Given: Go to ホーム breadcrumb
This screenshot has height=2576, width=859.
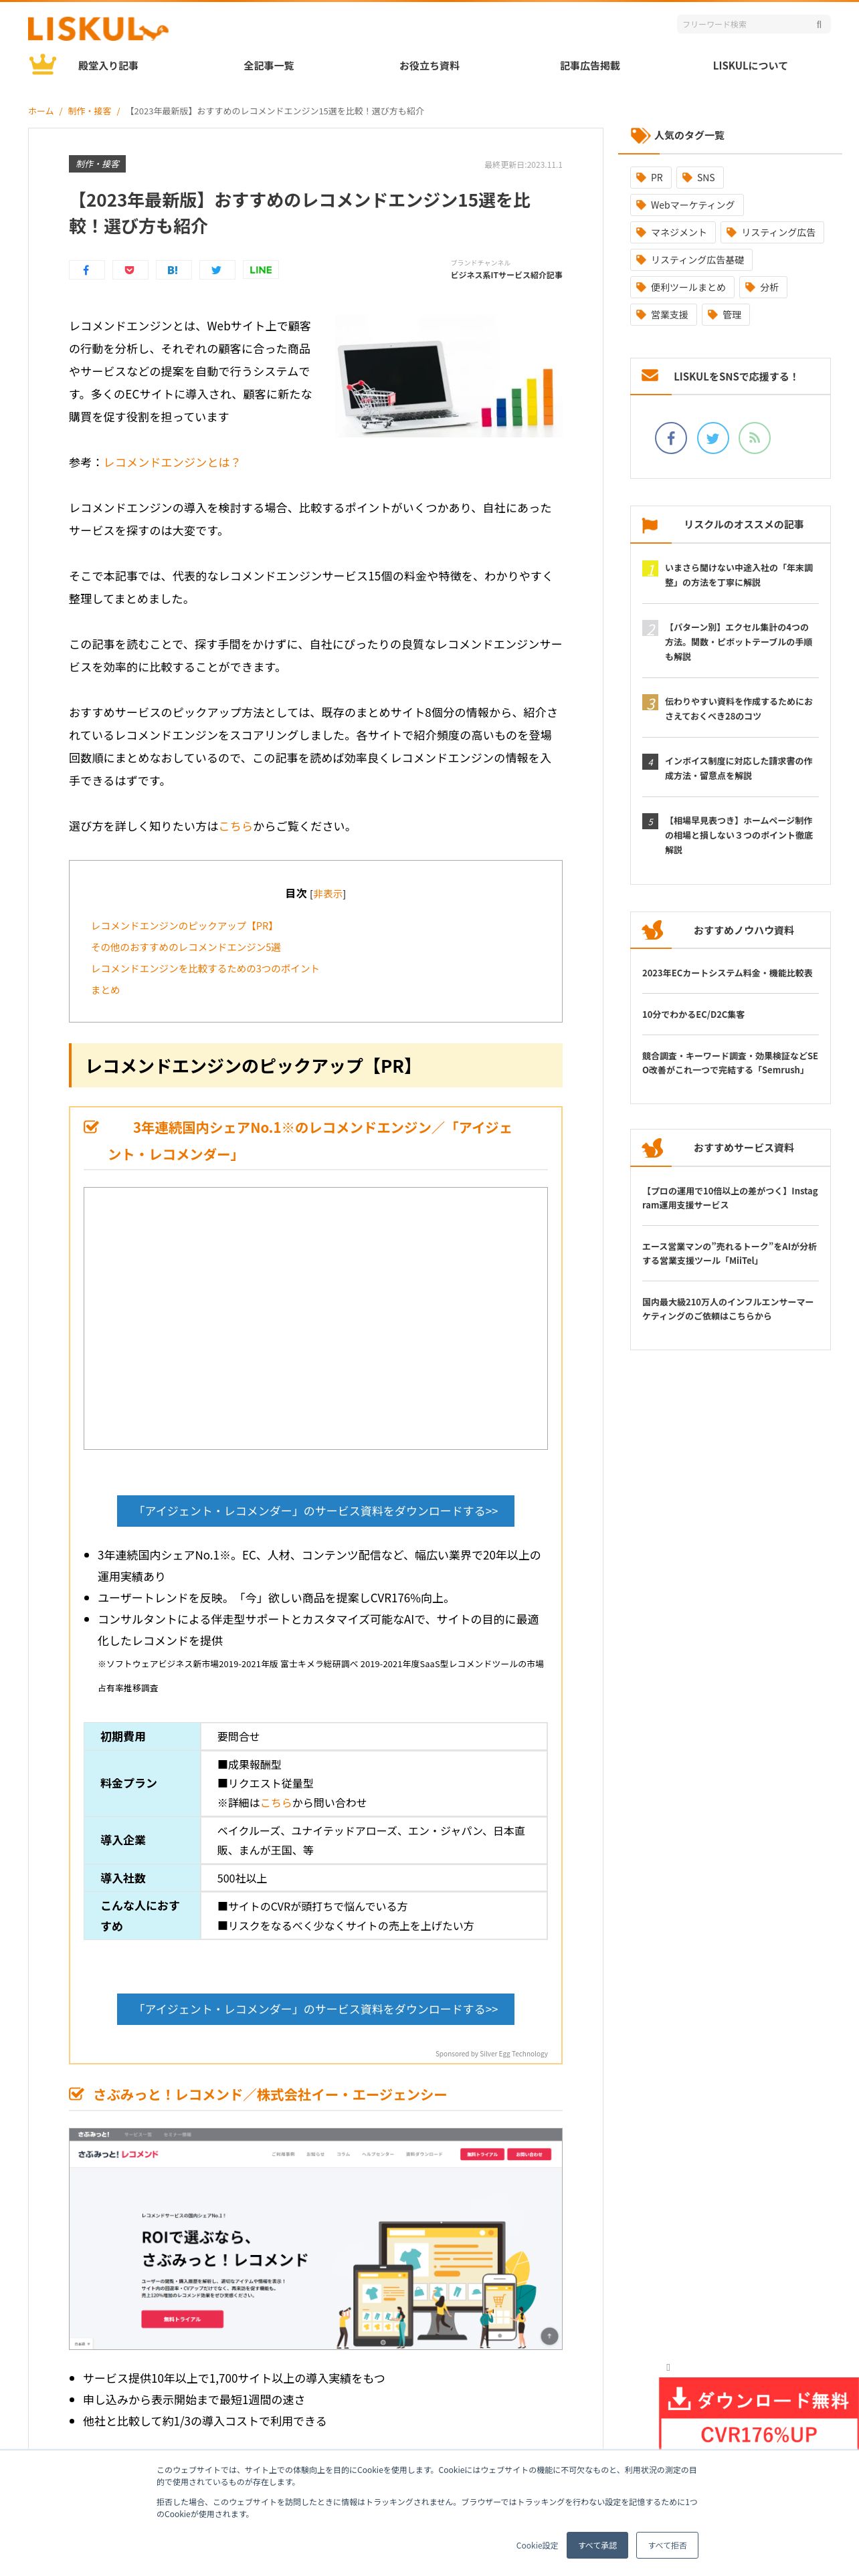Looking at the screenshot, I should coord(41,111).
